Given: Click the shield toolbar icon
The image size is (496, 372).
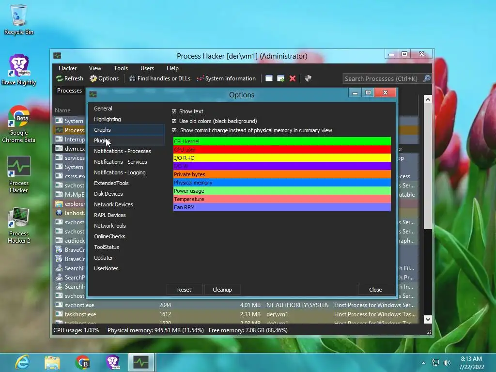Looking at the screenshot, I should 308,78.
